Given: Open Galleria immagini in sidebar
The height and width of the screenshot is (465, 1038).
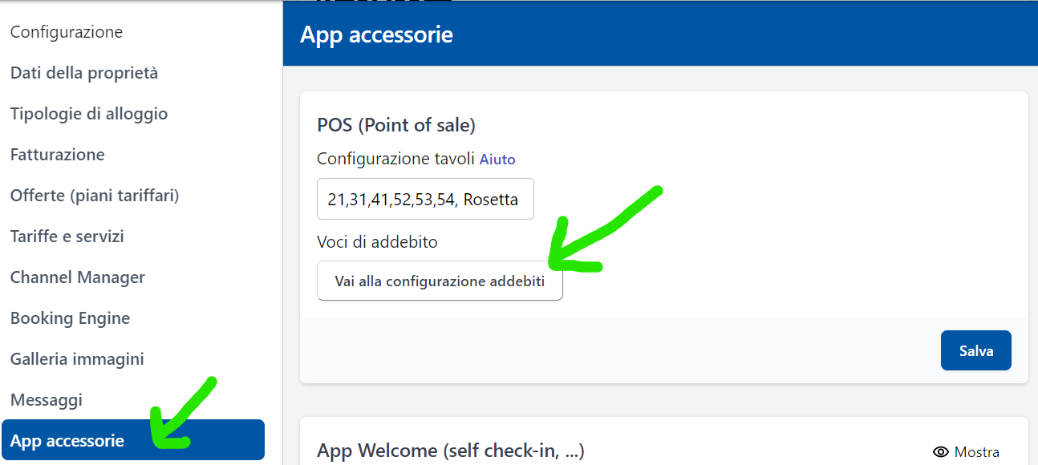Looking at the screenshot, I should click(77, 359).
